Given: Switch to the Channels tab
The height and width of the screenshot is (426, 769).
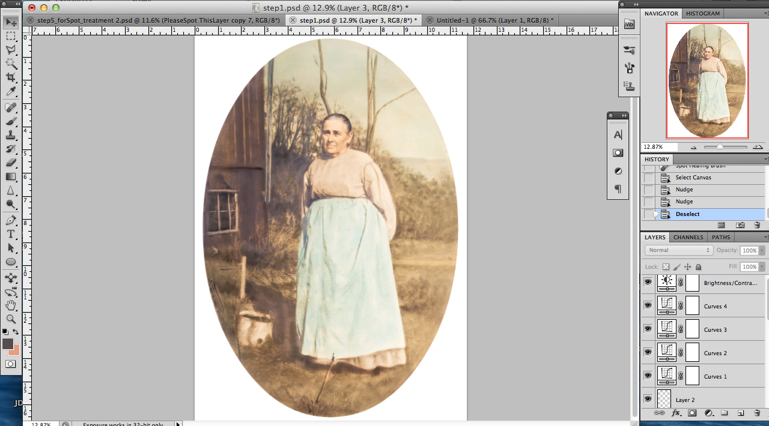Looking at the screenshot, I should (x=687, y=237).
